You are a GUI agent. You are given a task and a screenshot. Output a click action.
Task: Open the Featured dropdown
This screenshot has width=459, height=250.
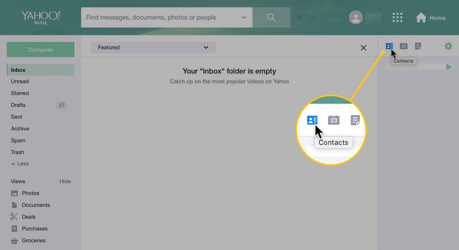pos(154,47)
